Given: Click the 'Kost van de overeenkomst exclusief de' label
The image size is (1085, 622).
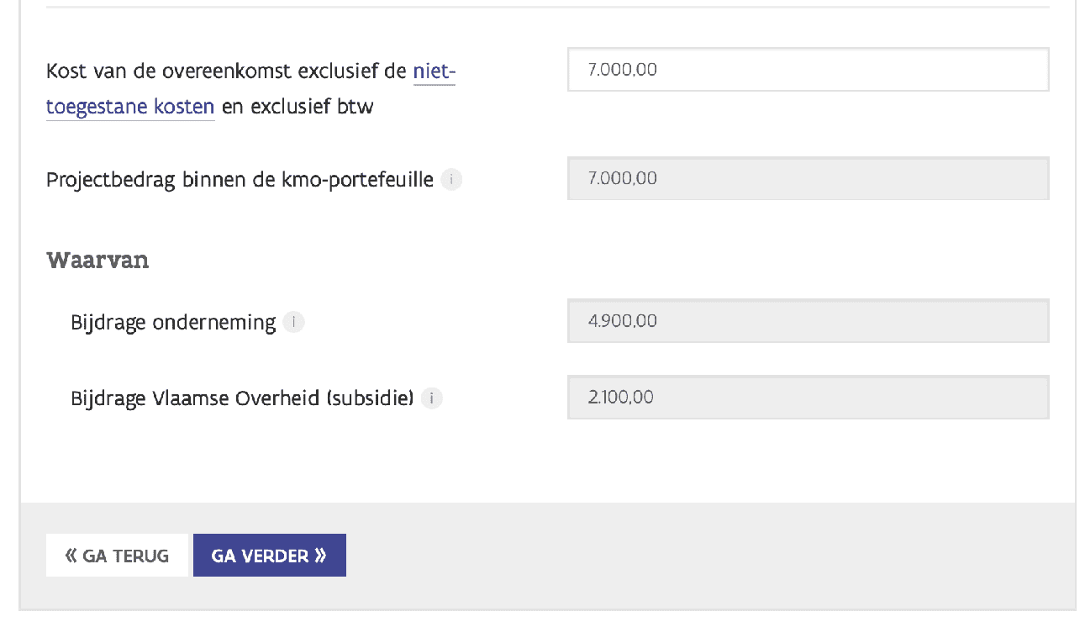Looking at the screenshot, I should (227, 71).
